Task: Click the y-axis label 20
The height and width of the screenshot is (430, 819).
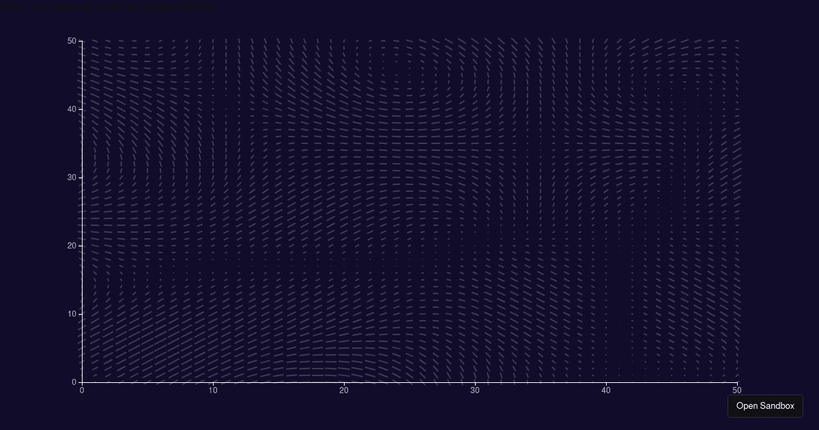Action: 72,246
